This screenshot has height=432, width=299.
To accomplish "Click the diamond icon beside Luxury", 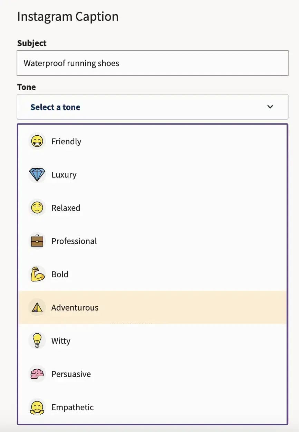I will coord(37,175).
